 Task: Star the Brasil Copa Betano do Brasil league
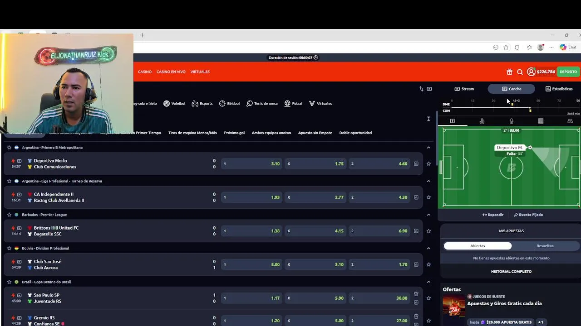[x=9, y=282]
